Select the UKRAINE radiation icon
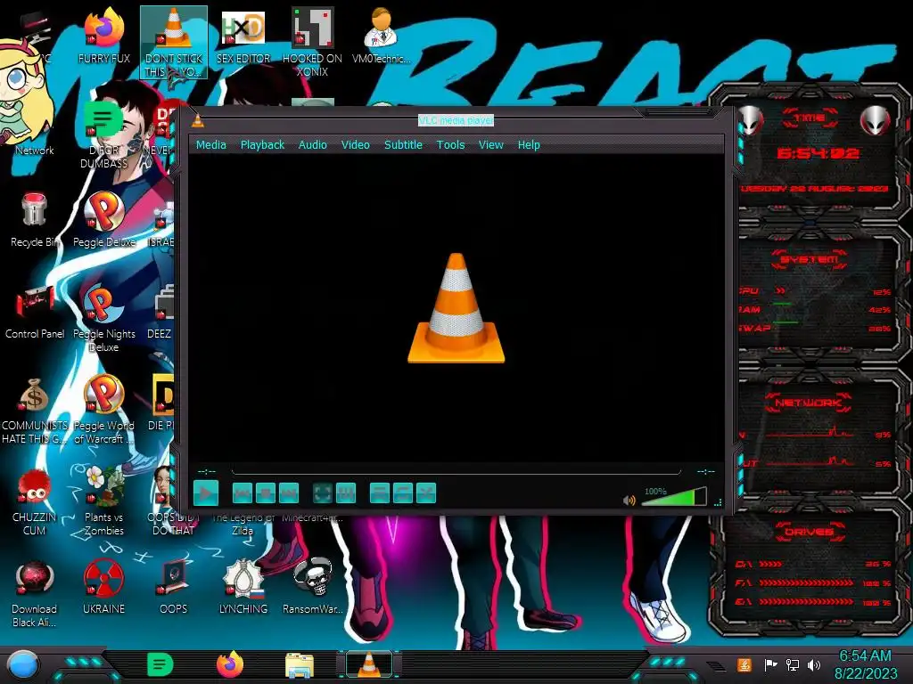 104,588
